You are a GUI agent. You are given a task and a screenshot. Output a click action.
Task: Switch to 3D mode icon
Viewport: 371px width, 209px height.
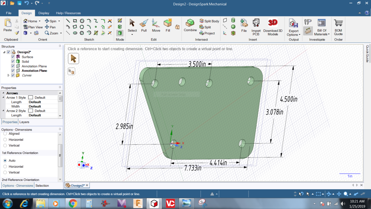tap(120, 33)
